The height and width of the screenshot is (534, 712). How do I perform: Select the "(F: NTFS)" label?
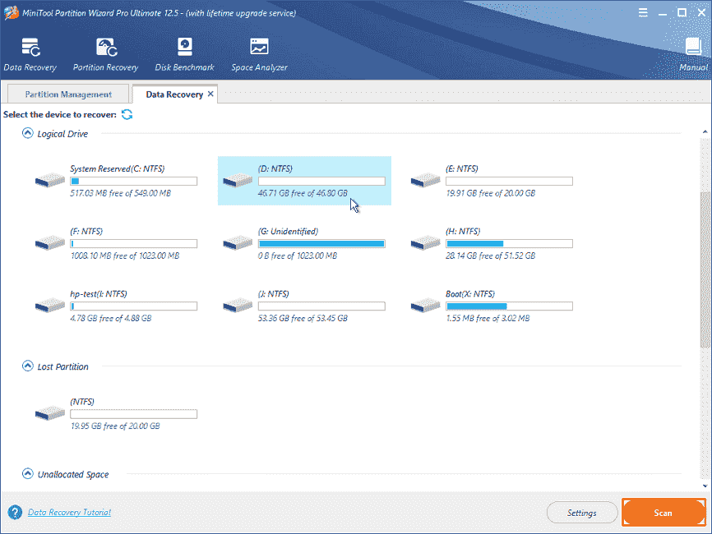pos(86,232)
